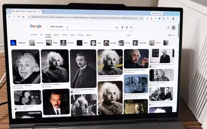The width and height of the screenshot is (207, 129).
Task: Open the tongue-out Einstein photo marked Viewed
Action: pos(26,67)
